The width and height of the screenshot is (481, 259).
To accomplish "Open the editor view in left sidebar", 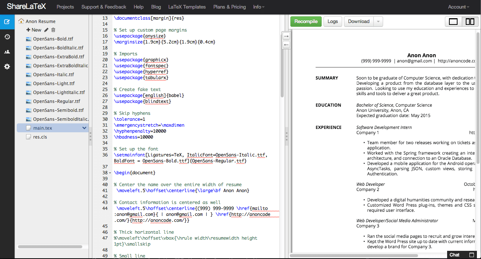I will (7, 22).
